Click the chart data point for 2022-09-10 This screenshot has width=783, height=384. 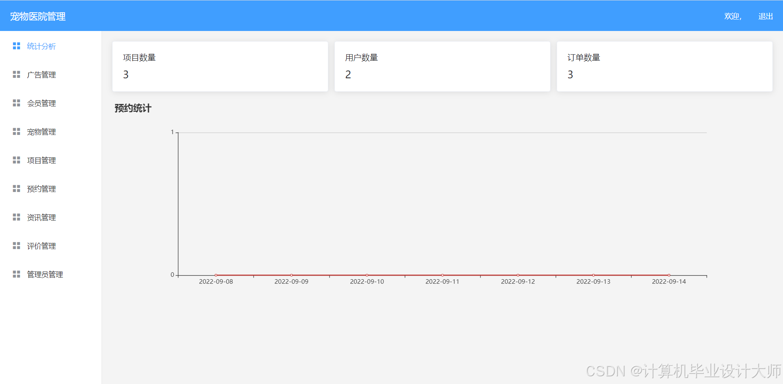coord(367,275)
